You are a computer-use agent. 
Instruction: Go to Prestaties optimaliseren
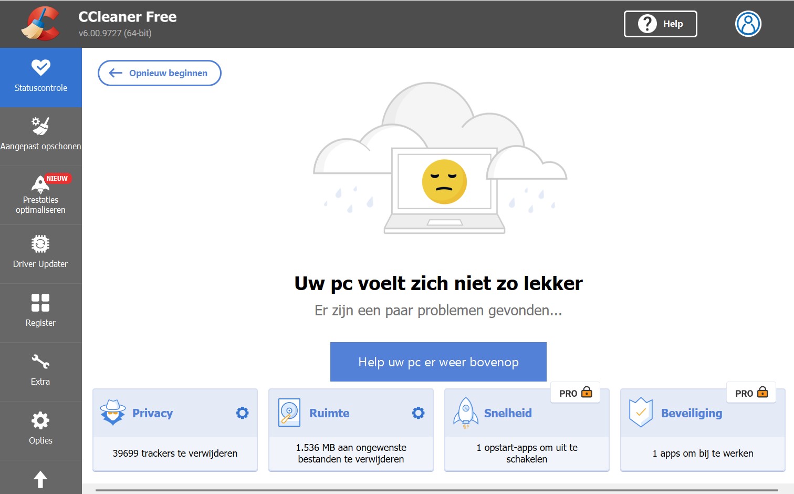coord(41,195)
